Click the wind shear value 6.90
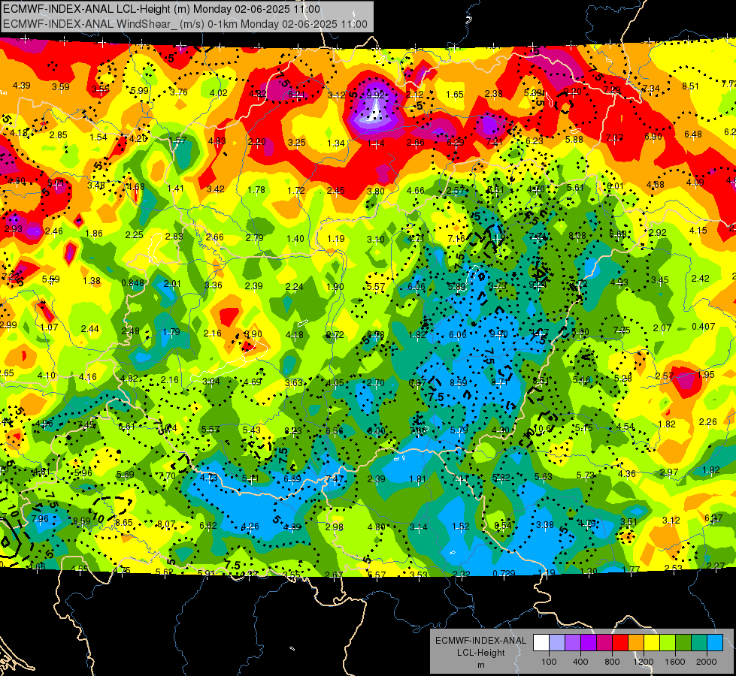 point(653,137)
